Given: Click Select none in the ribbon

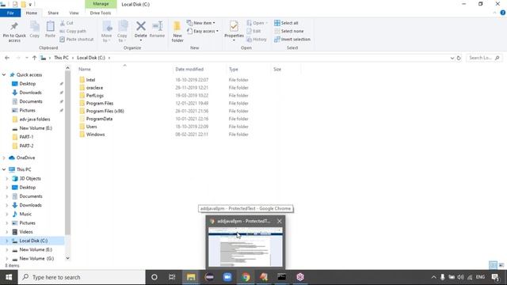Looking at the screenshot, I should (x=288, y=31).
